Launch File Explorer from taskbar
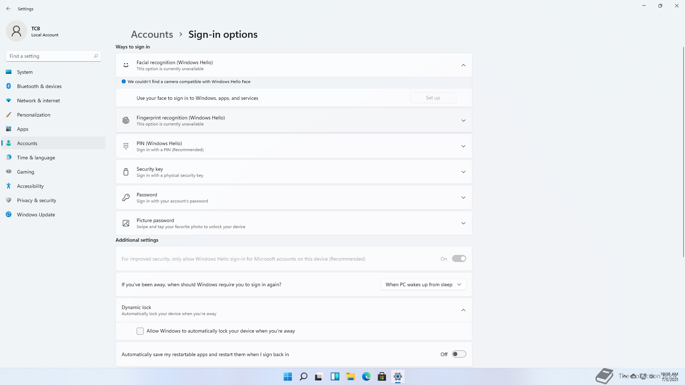The image size is (685, 385). pos(350,376)
